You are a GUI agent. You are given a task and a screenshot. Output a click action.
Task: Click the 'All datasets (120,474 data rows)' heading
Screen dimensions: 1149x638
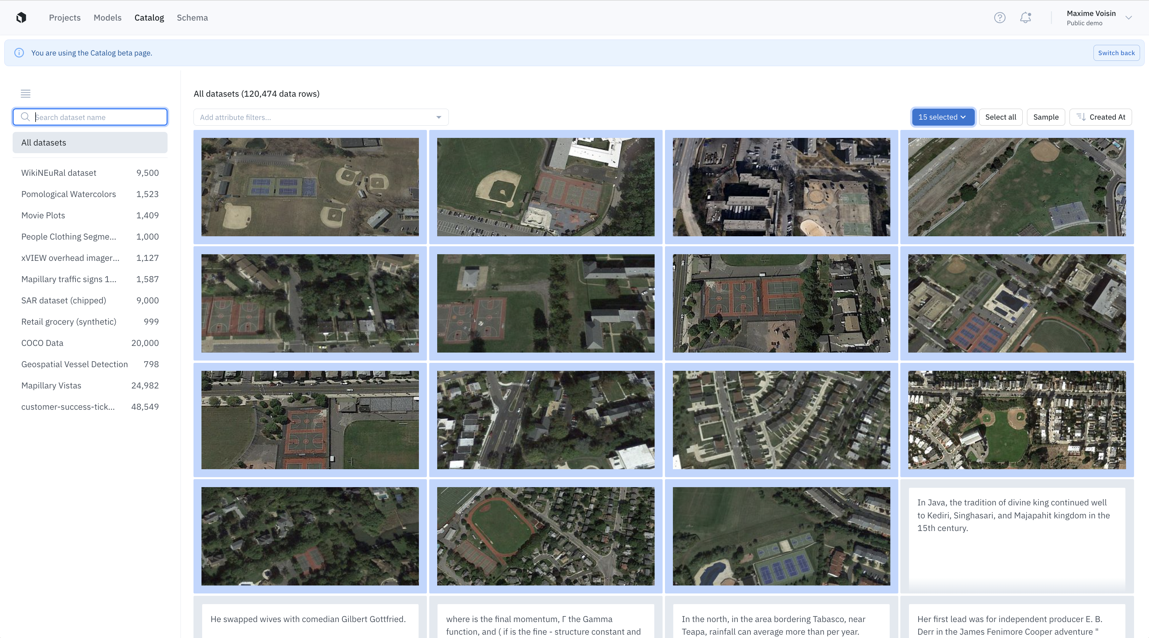tap(256, 94)
